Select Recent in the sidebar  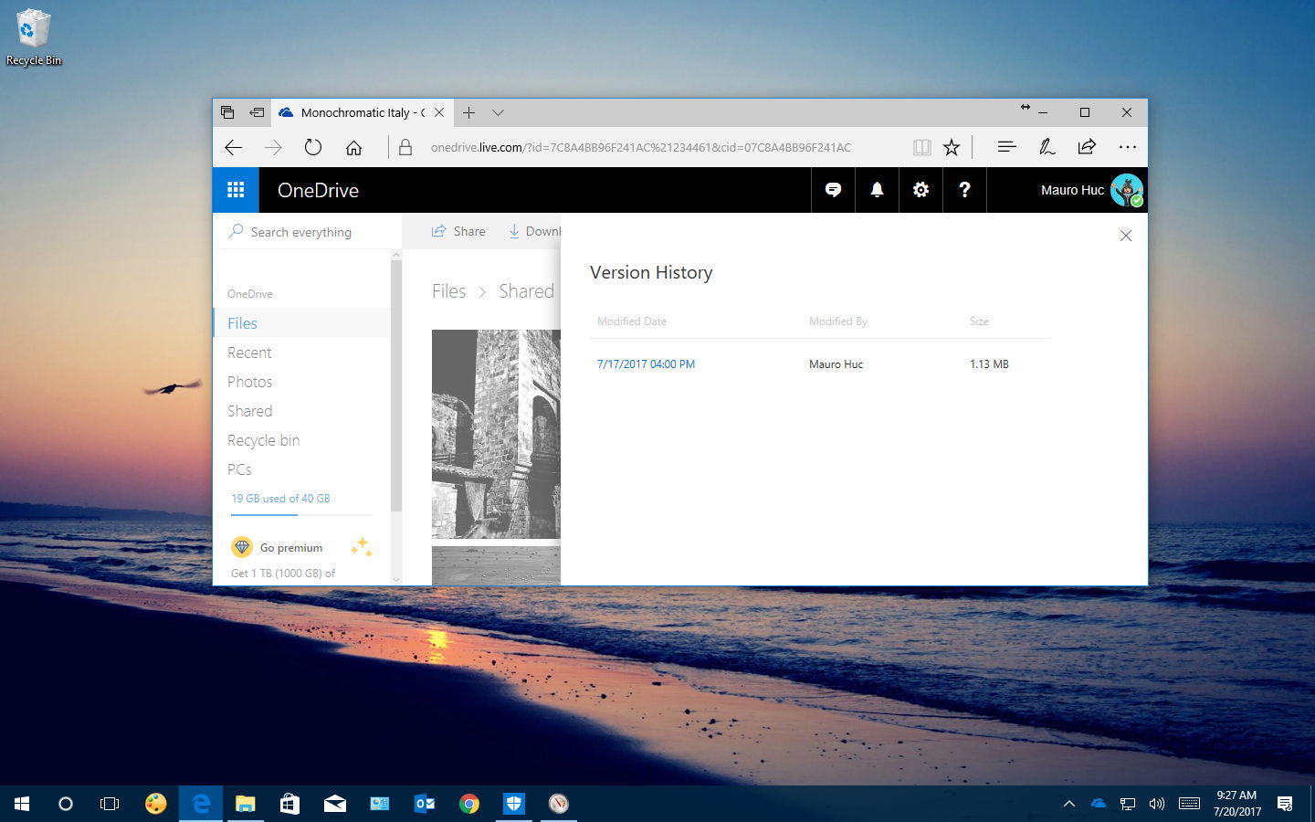[x=301, y=352]
